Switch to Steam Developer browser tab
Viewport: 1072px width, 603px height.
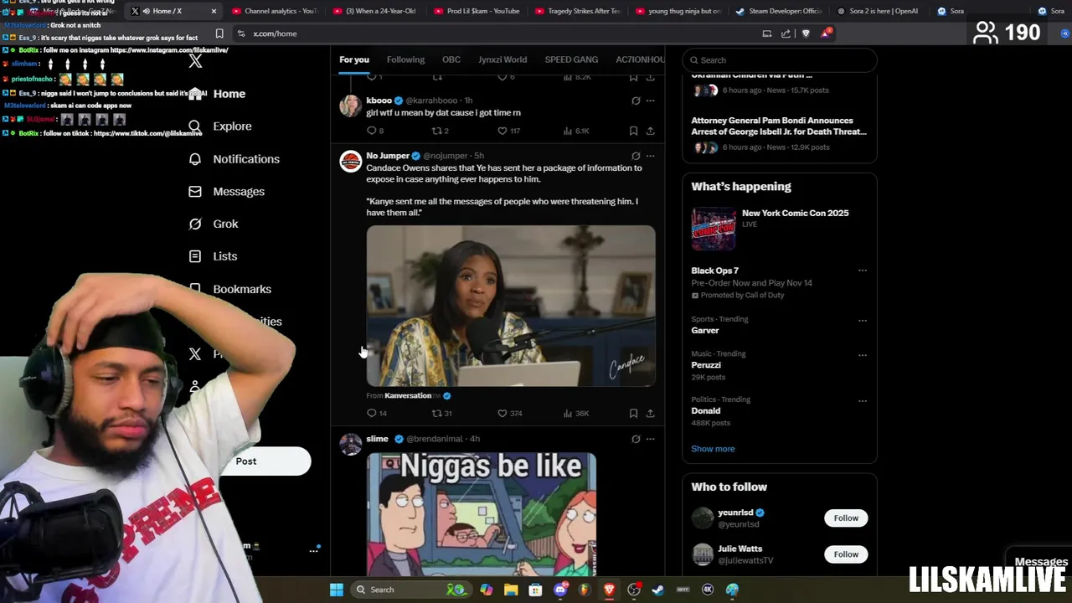click(779, 11)
